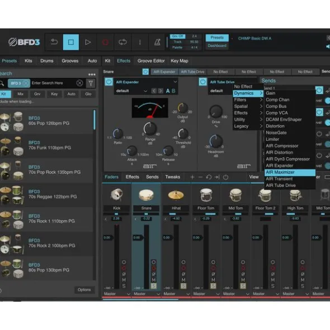Click the Dashboard button

click(217, 46)
